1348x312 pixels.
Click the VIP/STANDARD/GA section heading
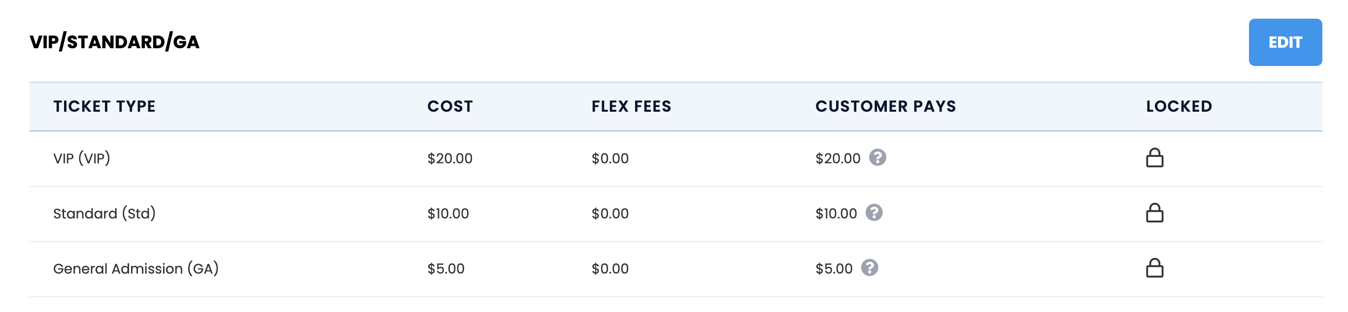115,42
